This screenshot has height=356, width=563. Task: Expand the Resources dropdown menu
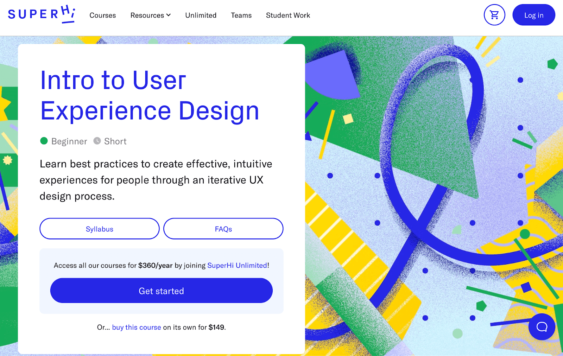click(150, 15)
